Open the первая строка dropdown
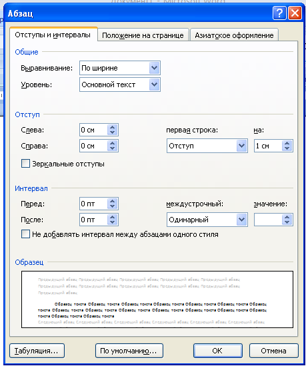The height and width of the screenshot is (366, 306). 241,146
